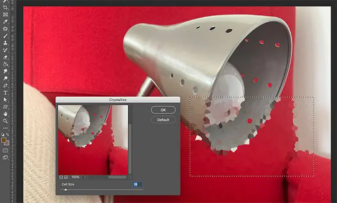Viewport: 337px width, 203px height.
Task: Select the Hand tool
Action: pyautogui.click(x=6, y=114)
